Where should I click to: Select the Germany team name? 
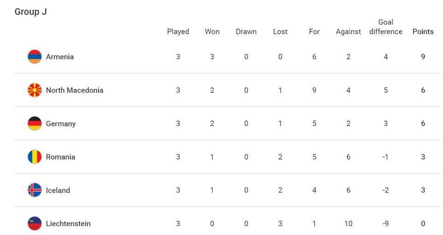coord(61,124)
